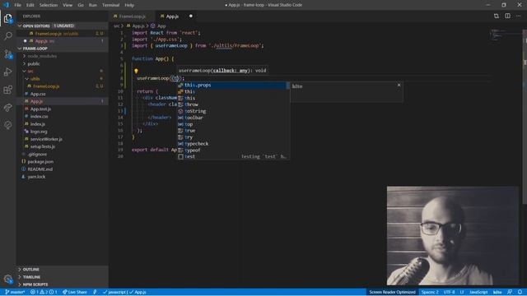Open package.json in the file tree
The height and width of the screenshot is (296, 527).
click(x=63, y=162)
